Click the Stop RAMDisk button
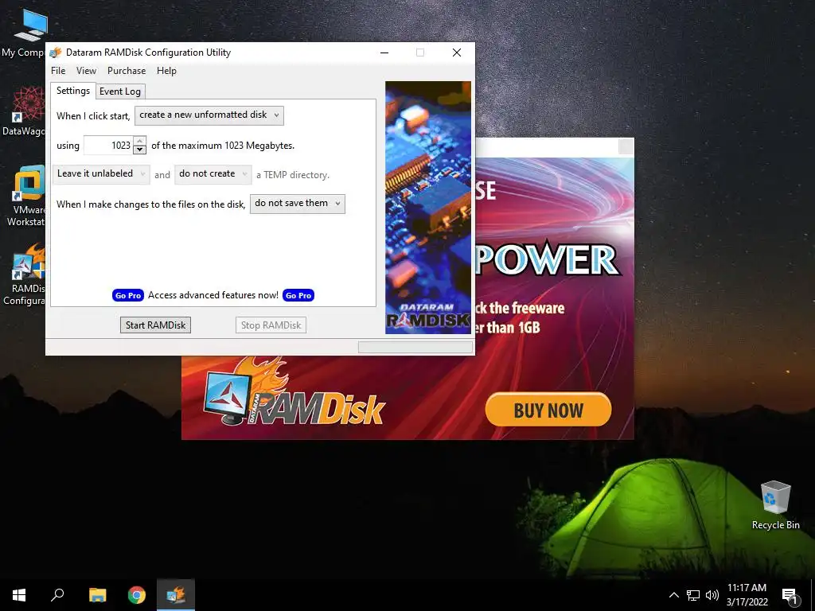815x611 pixels. point(271,325)
